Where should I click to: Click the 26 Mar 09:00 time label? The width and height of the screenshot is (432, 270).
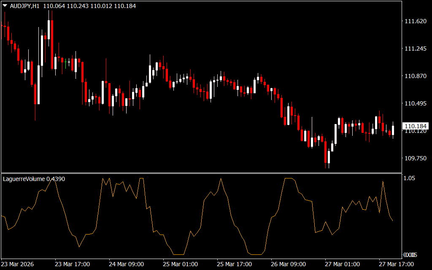pos(288,264)
